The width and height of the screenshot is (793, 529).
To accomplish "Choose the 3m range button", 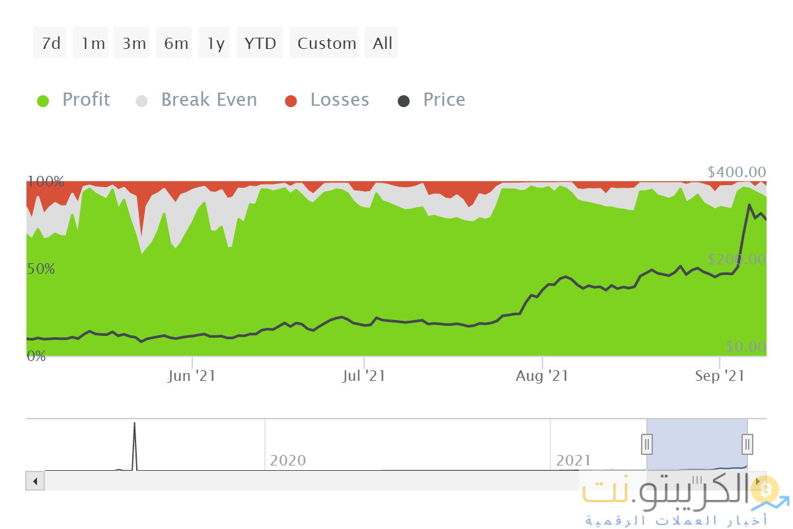I will tap(133, 43).
